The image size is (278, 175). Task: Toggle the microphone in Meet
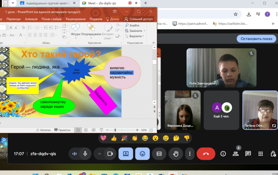[x=85, y=154]
